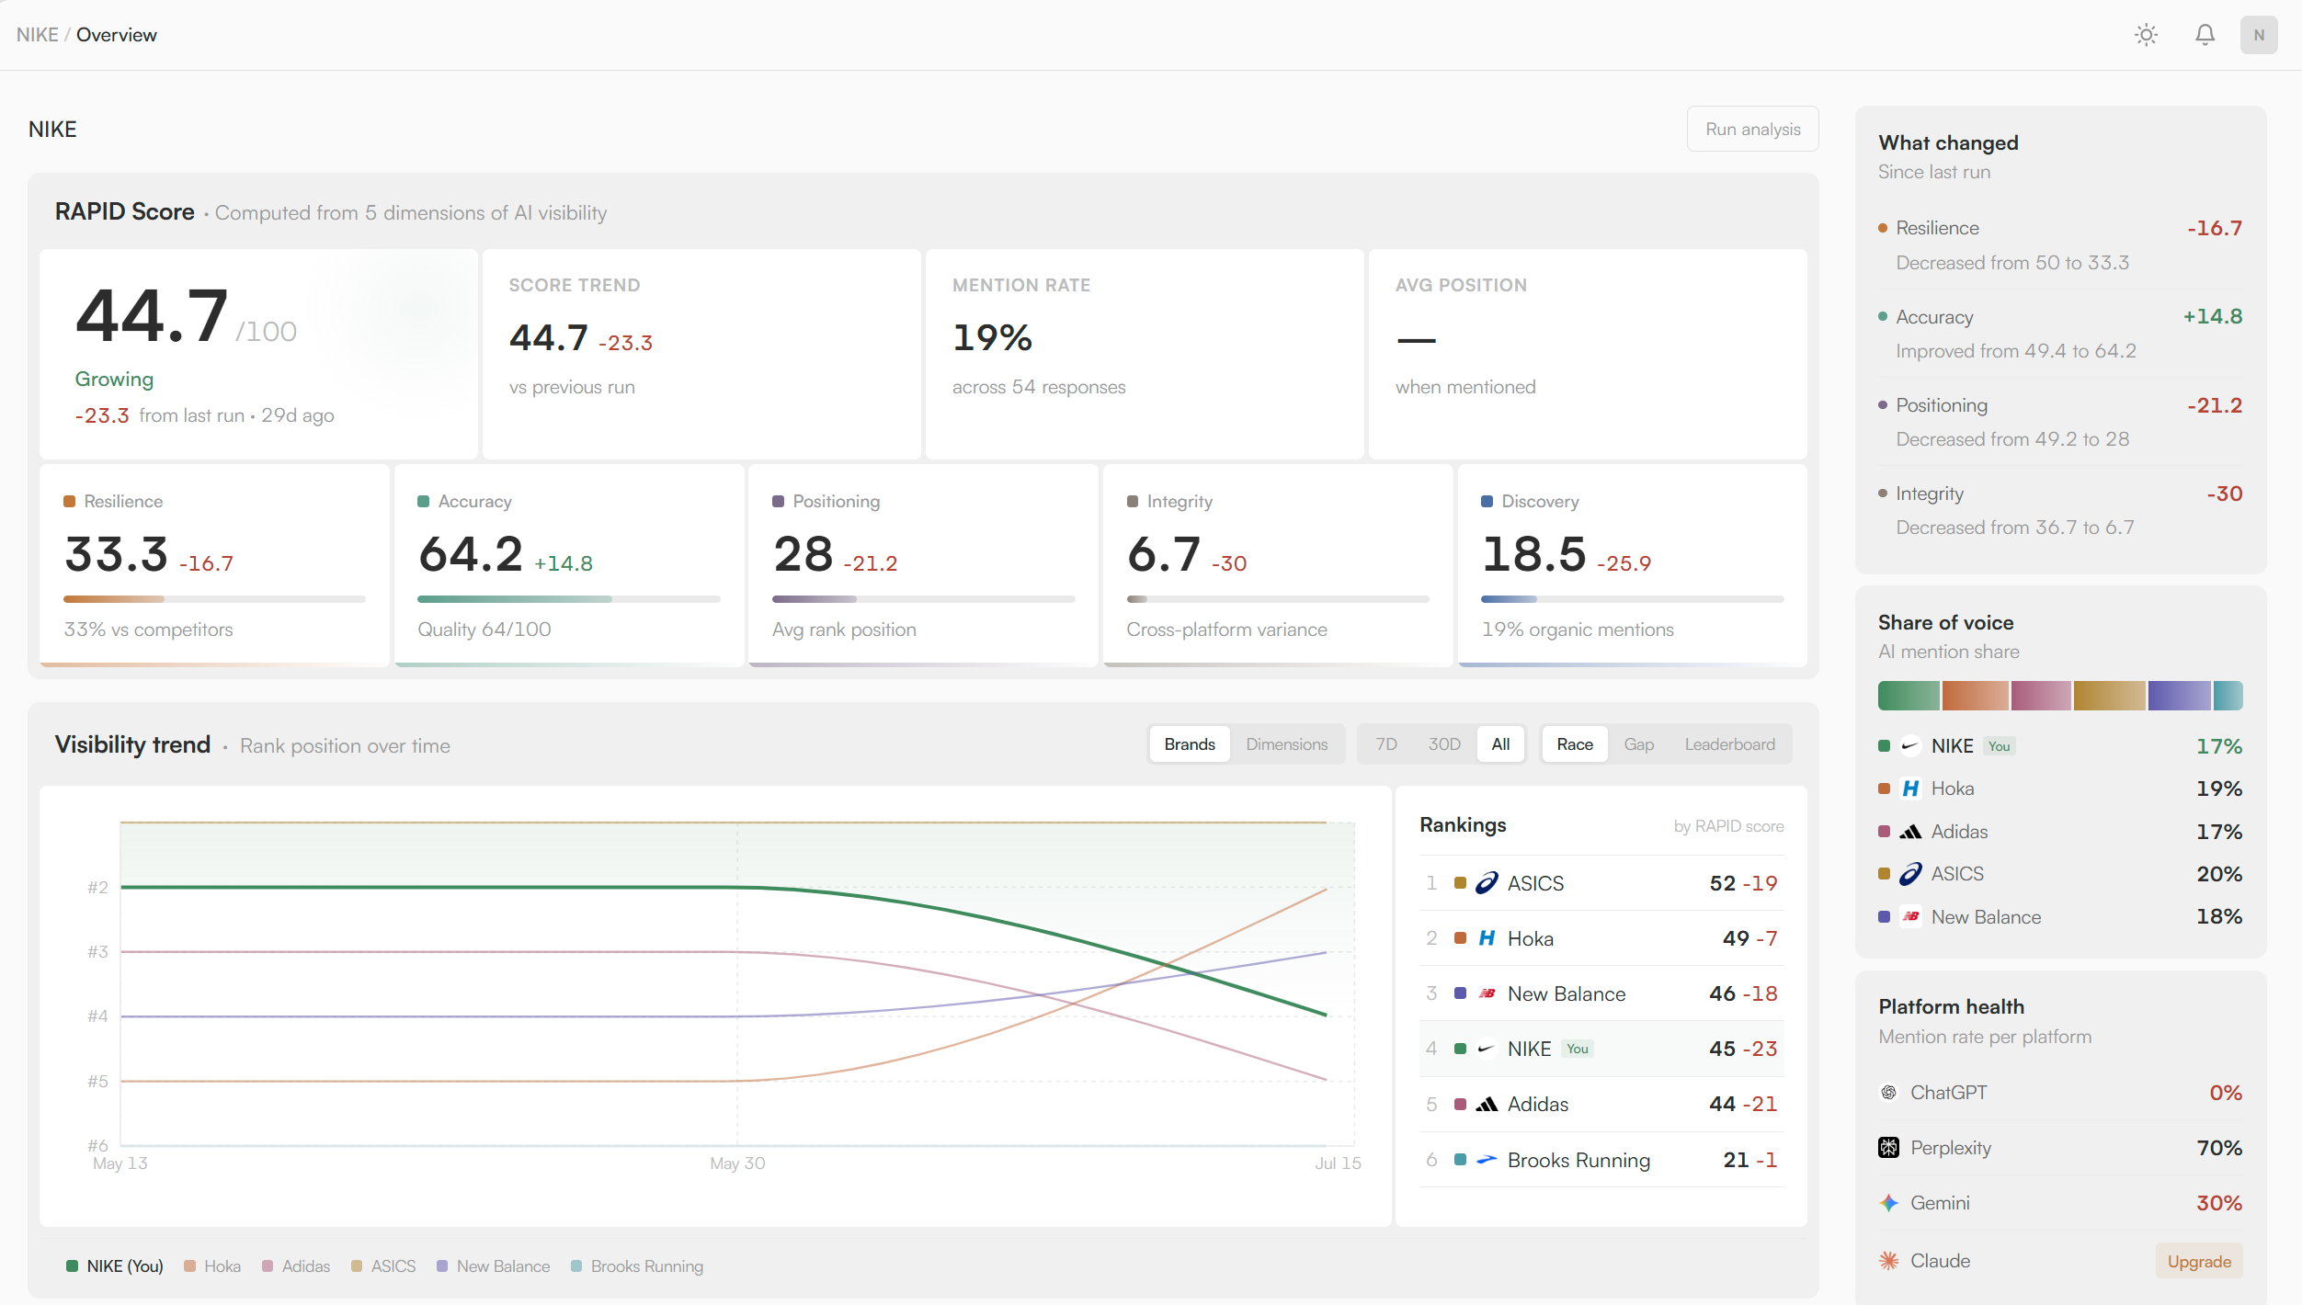
Task: Open the Accuracy score card
Action: 569,565
